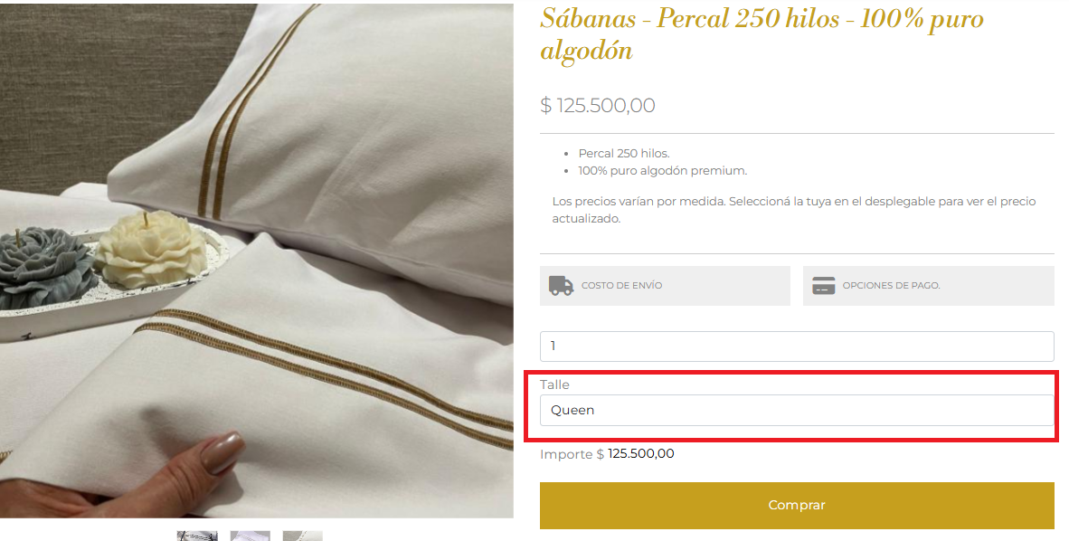The image size is (1069, 541).
Task: Click the Talle label above the dropdown
Action: coord(554,384)
